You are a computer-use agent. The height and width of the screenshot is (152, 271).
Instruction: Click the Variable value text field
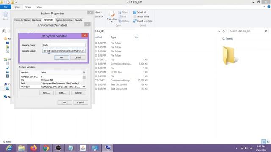64,51
